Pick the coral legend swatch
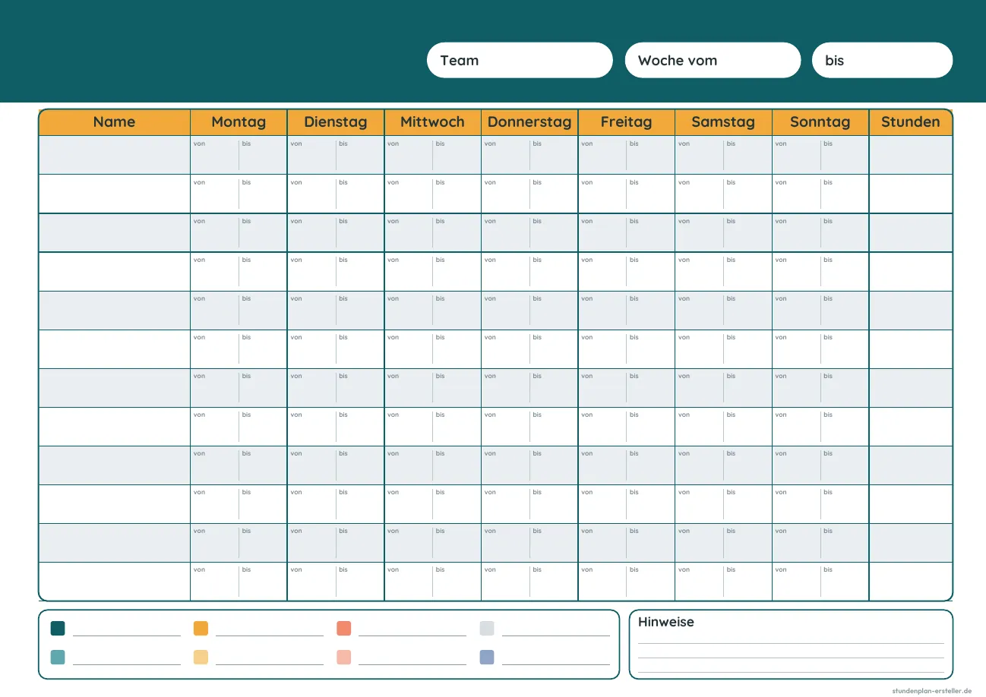This screenshot has width=986, height=697. (343, 628)
